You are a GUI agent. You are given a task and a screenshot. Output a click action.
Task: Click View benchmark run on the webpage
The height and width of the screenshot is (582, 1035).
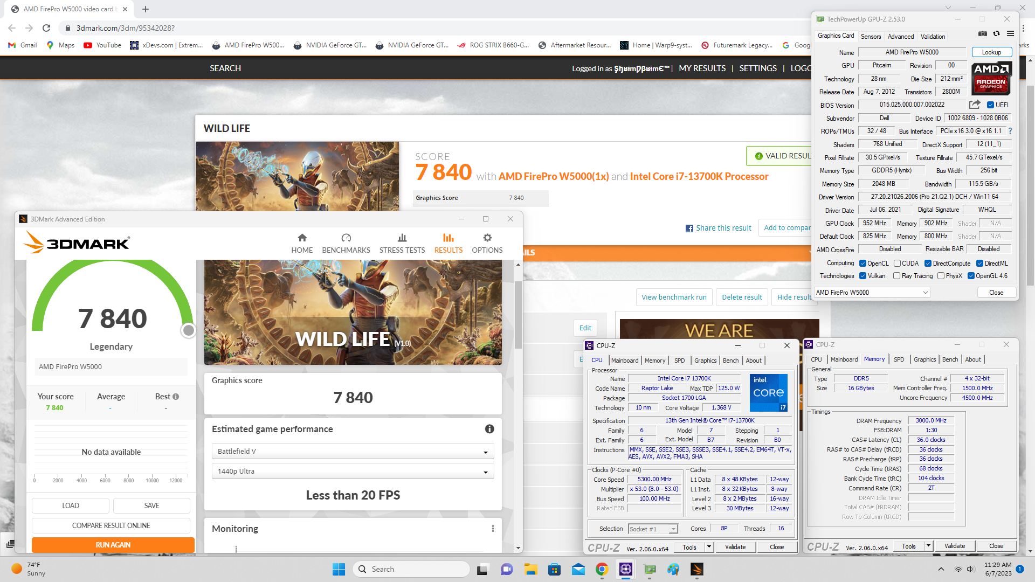pos(674,297)
